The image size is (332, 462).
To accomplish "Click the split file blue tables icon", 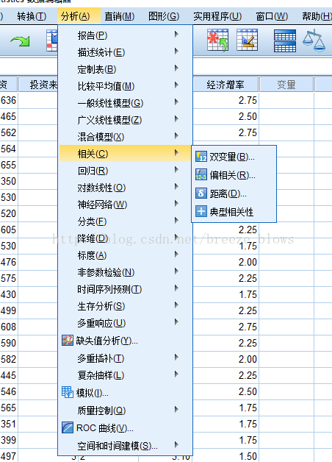I will point(285,40).
